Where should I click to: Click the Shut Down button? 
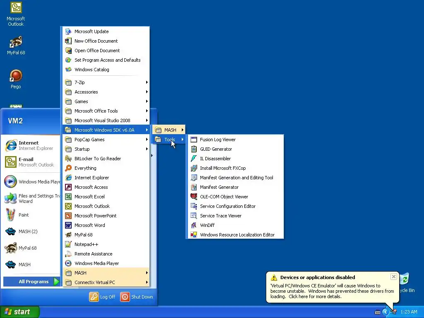pyautogui.click(x=137, y=297)
